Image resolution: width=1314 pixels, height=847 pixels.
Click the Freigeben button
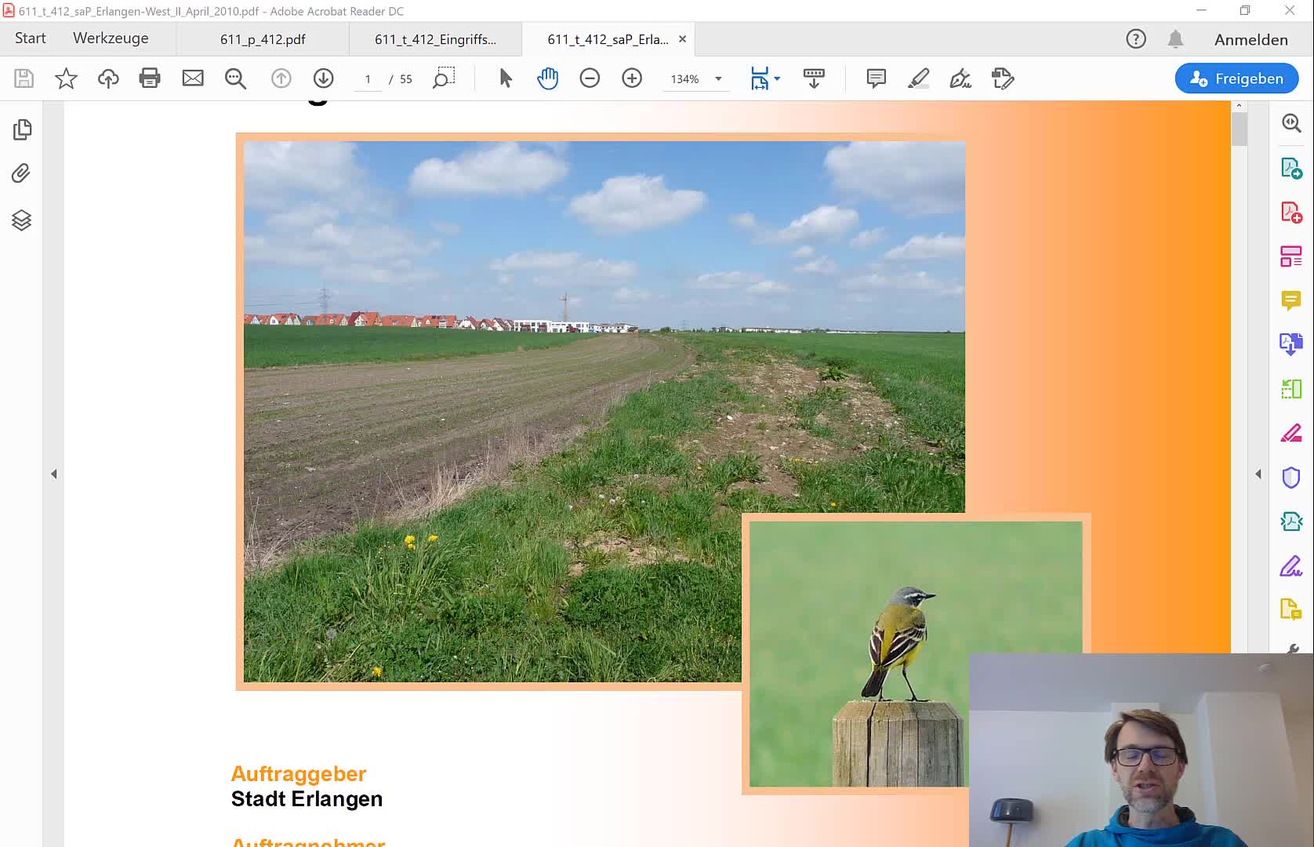click(1236, 78)
